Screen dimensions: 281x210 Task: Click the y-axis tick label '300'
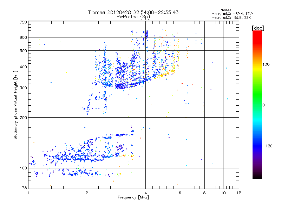point(24,88)
